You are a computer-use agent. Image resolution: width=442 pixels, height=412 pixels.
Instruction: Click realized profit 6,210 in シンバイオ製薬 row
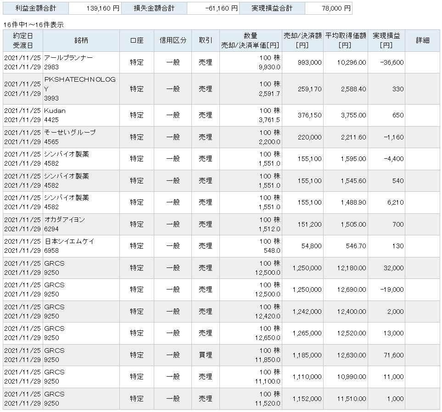396,202
